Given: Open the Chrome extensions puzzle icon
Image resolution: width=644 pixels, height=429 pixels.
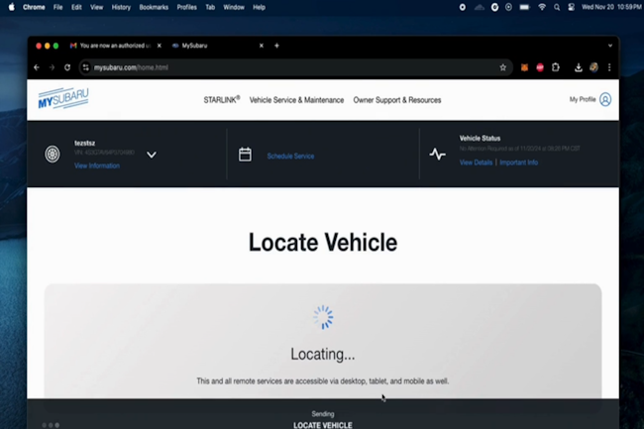Looking at the screenshot, I should coord(556,67).
